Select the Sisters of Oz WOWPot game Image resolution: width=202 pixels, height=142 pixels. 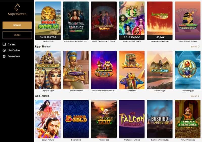pos(132,21)
